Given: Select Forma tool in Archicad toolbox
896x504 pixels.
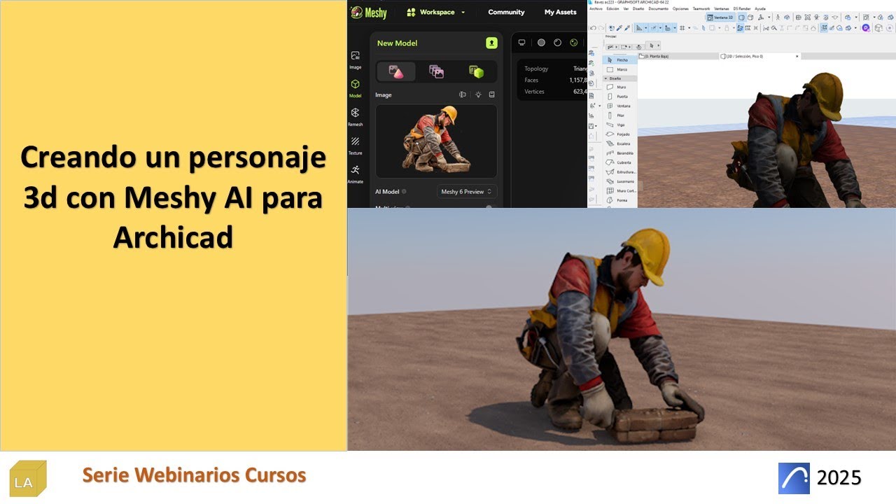Looking at the screenshot, I should [x=622, y=200].
